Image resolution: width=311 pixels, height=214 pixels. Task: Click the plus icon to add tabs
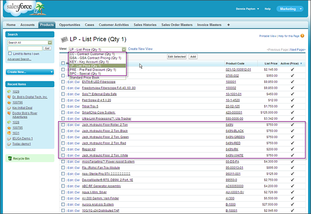click(x=228, y=25)
